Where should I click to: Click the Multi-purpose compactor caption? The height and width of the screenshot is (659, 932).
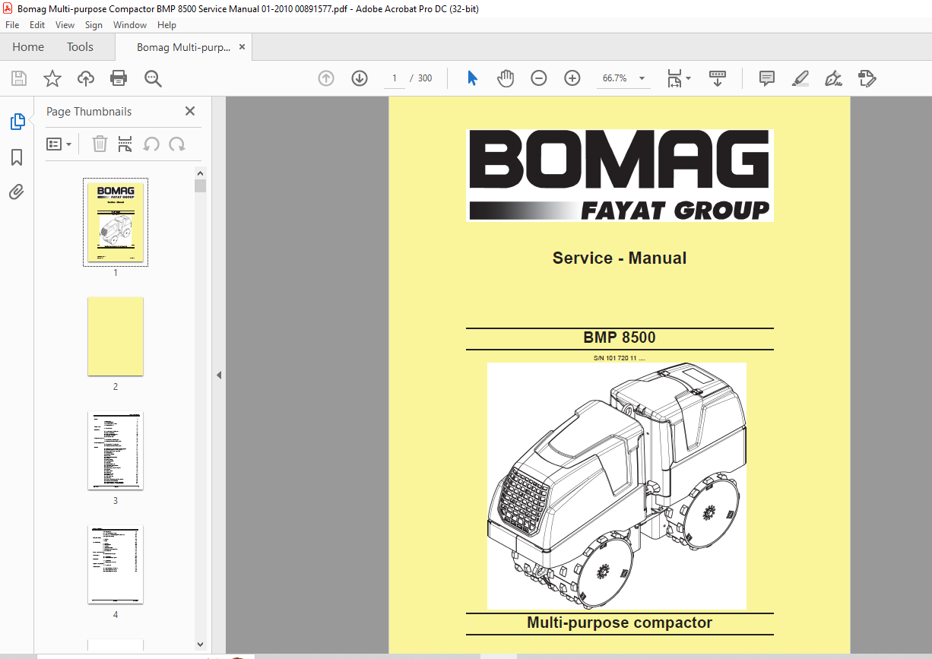[x=620, y=623]
